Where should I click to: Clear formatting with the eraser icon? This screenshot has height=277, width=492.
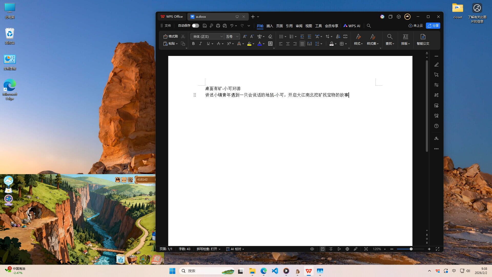(270, 36)
